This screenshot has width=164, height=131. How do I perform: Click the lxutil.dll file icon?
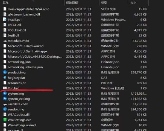click(5, 35)
